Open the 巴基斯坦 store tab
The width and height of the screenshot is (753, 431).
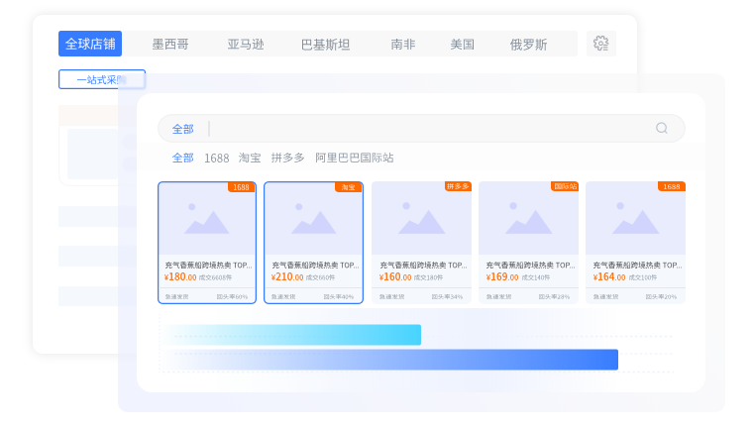pos(325,45)
